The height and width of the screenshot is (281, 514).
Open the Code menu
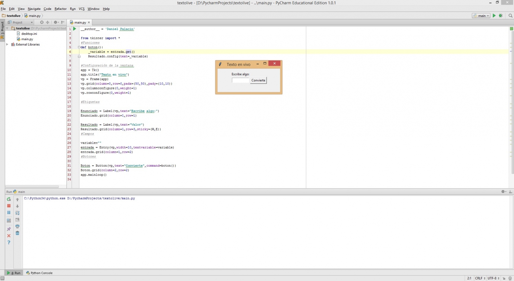[48, 9]
